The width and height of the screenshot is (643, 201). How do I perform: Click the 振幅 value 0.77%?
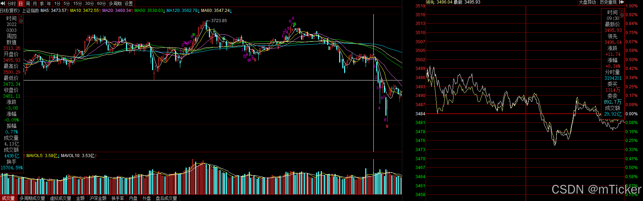click(12, 132)
